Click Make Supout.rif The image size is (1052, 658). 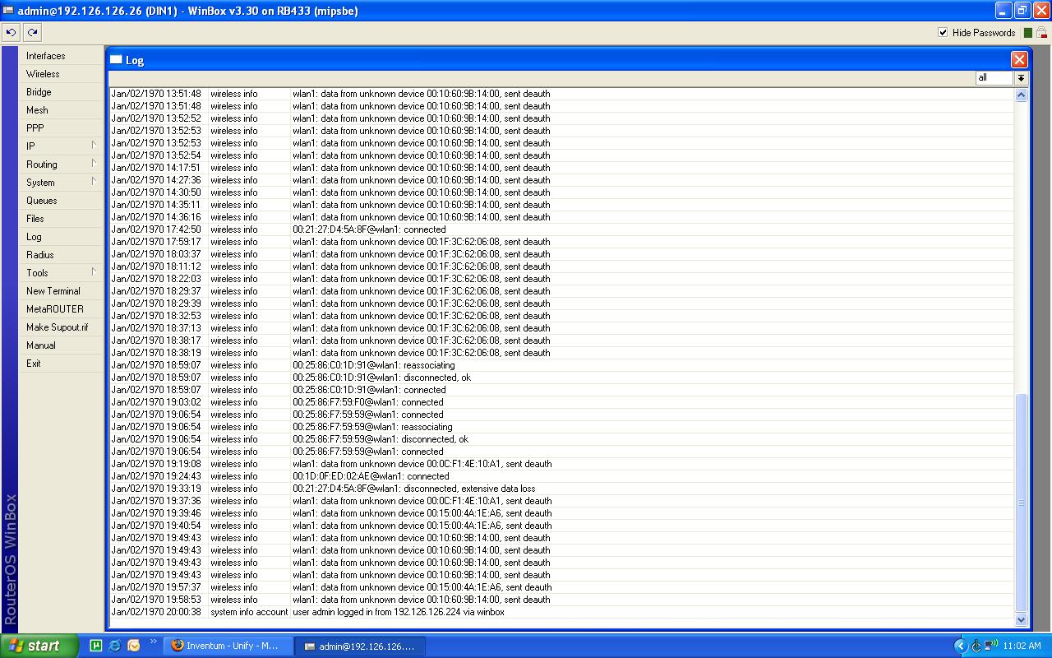coord(62,327)
